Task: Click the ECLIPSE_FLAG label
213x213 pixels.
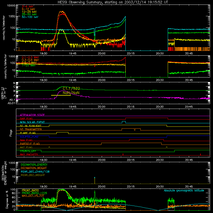Action: click(x=29, y=137)
